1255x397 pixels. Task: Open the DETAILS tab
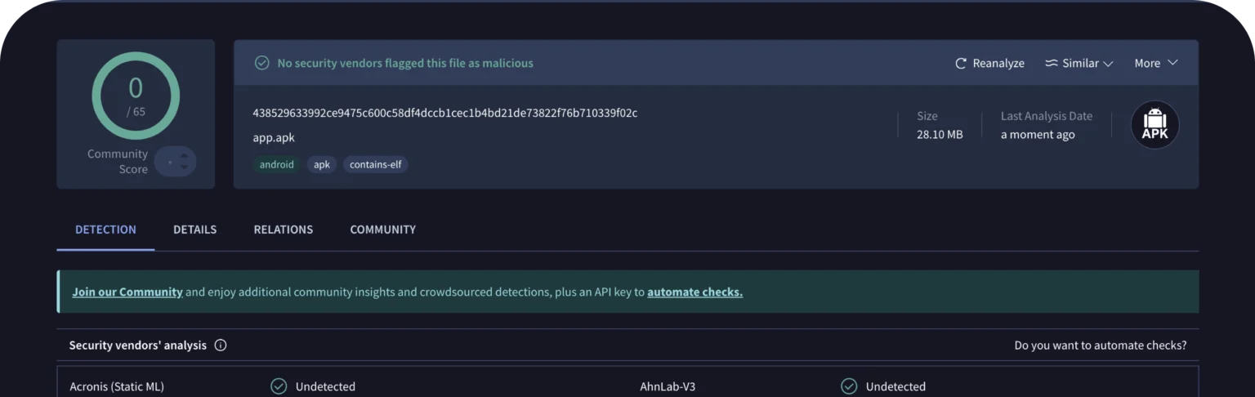194,230
